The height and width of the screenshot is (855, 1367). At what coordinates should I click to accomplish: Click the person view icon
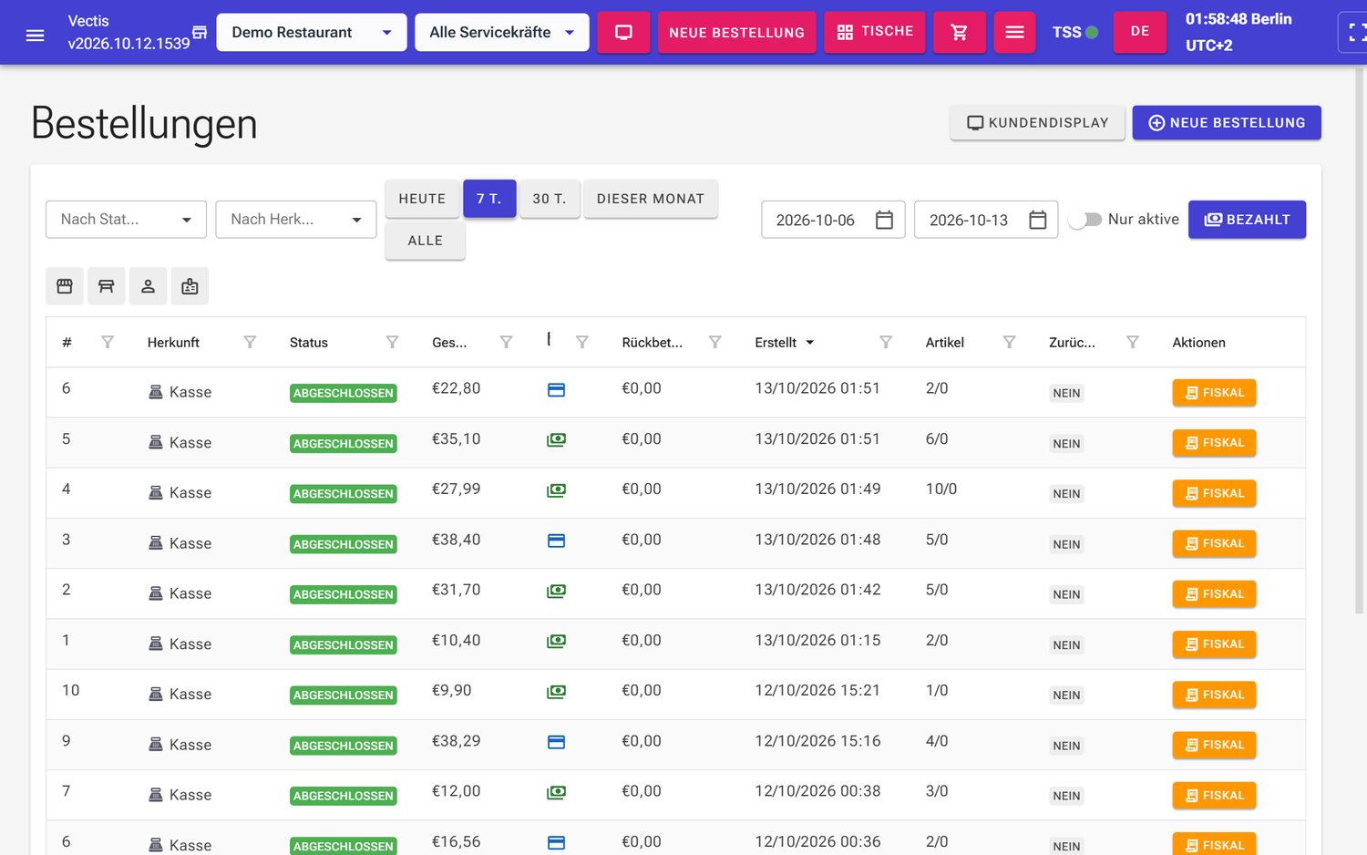coord(148,286)
